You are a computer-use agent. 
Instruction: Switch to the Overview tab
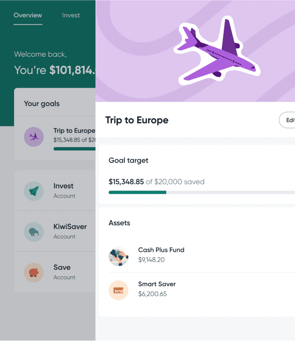(28, 15)
